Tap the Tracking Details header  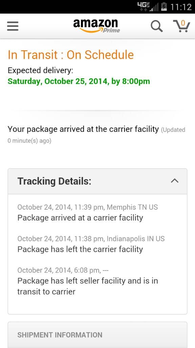(97, 181)
